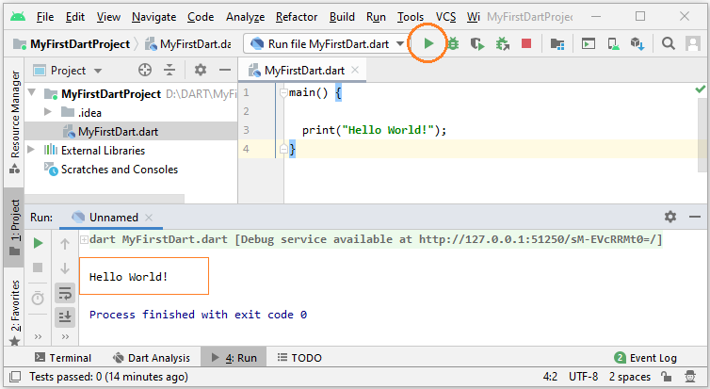Click the inspector hat icon in status bar
710x389 pixels.
pos(690,377)
